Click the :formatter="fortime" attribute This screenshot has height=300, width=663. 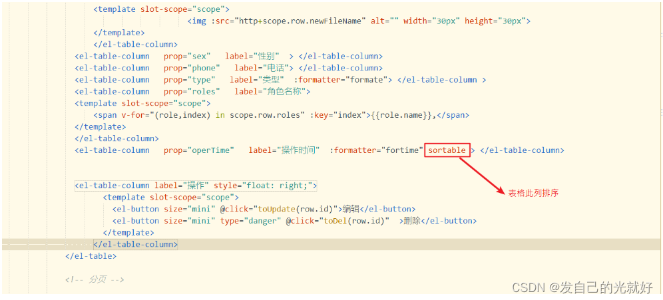(376, 150)
